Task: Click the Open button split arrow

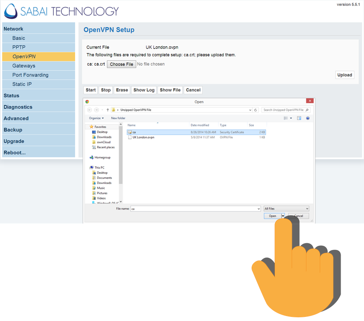Action: click(283, 216)
